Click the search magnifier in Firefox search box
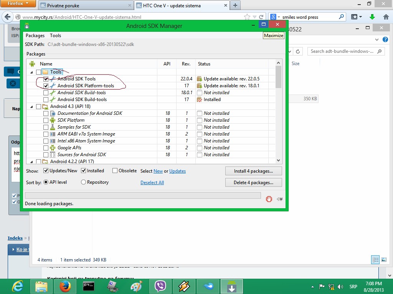Viewport: 393px width, 294px height. pos(341,17)
